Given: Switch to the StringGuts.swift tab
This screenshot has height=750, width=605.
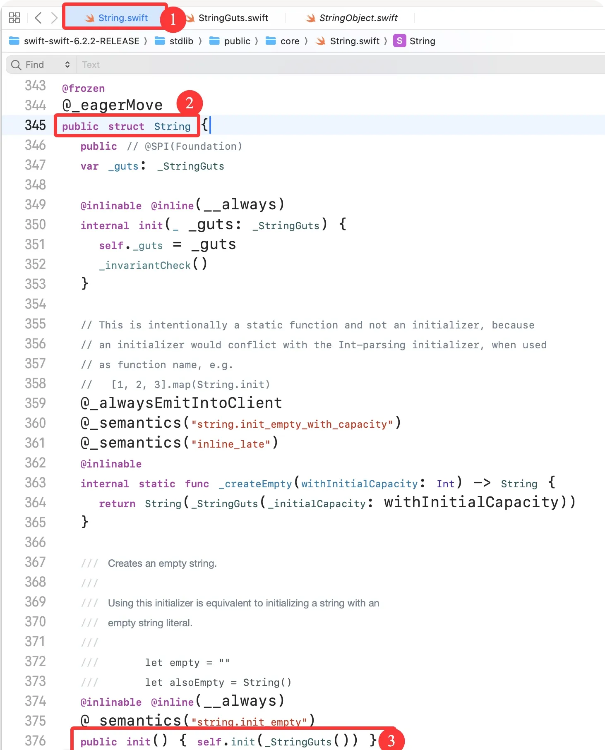Looking at the screenshot, I should 227,18.
